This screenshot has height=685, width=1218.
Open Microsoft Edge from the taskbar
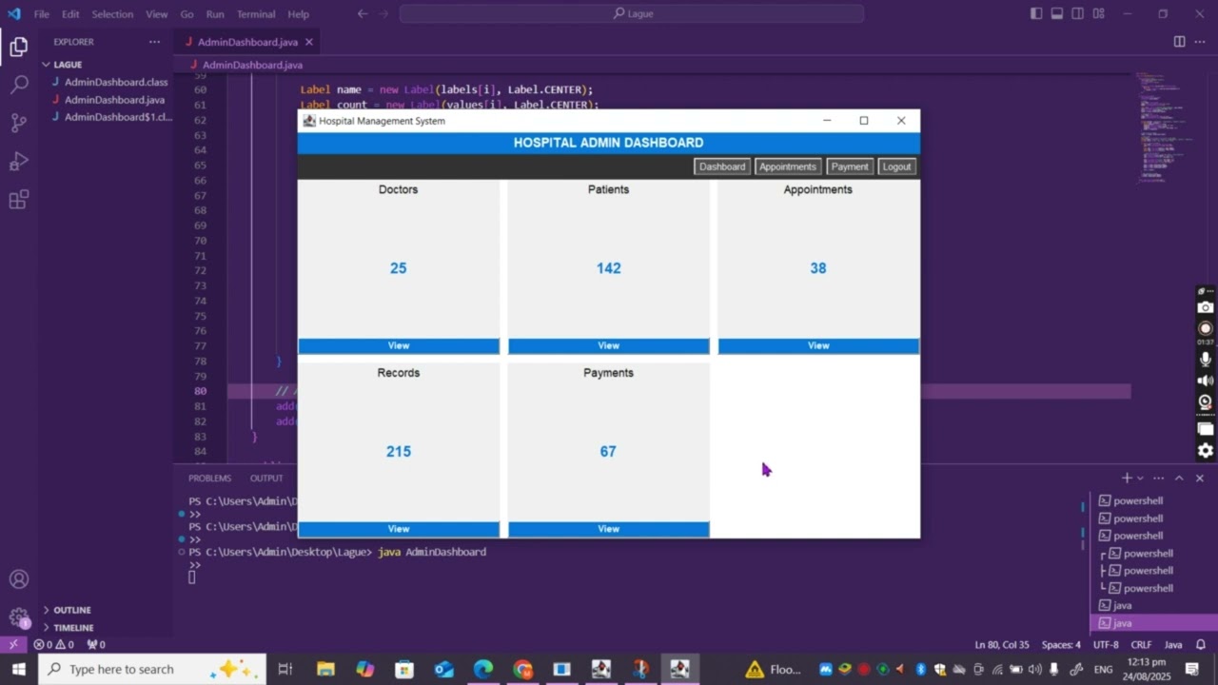point(483,669)
